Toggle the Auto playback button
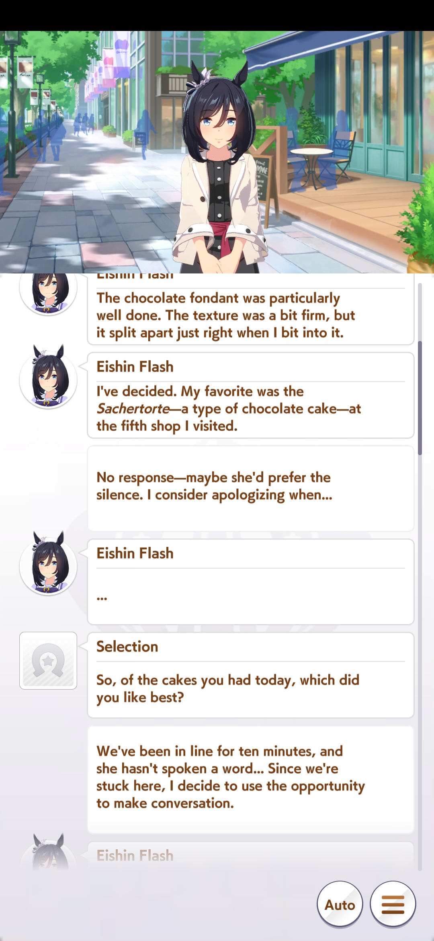 [340, 904]
